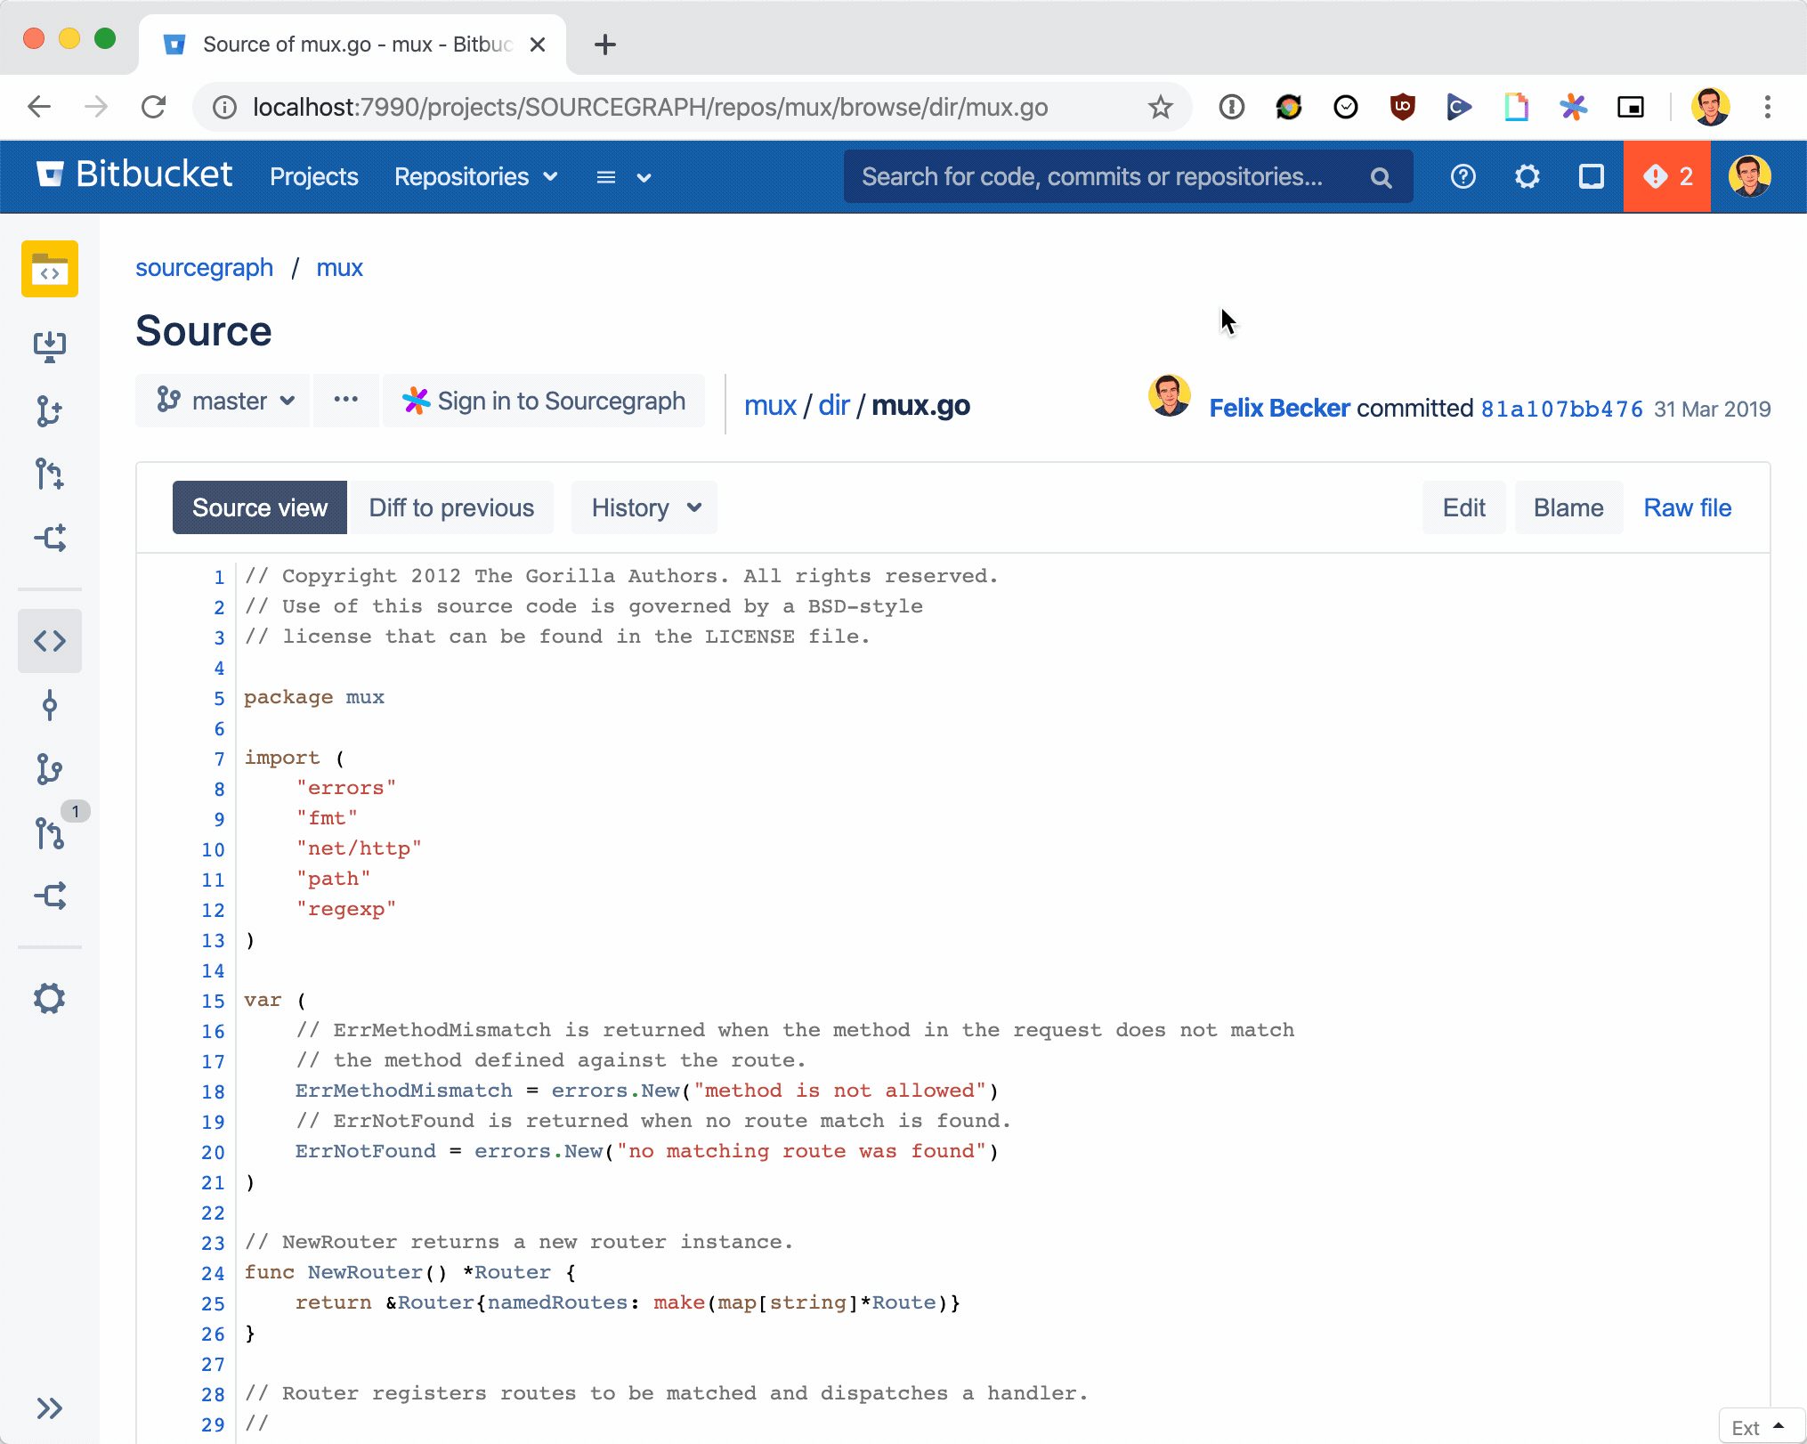1807x1444 pixels.
Task: Click mux in the file path
Action: tap(770, 405)
